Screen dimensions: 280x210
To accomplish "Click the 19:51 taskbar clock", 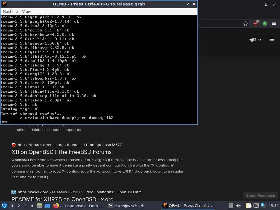I will pos(273,206).
